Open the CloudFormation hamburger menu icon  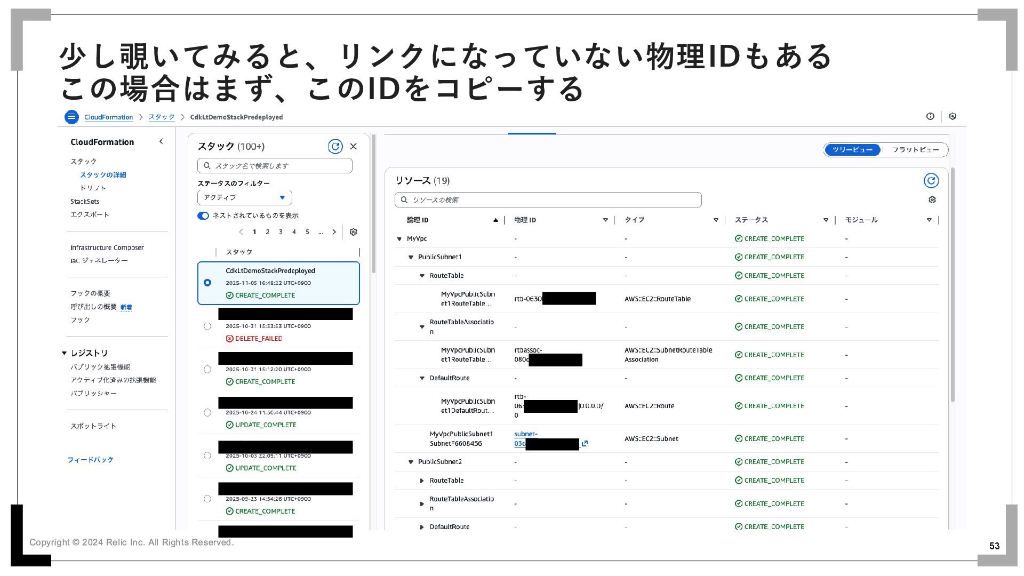click(x=71, y=117)
